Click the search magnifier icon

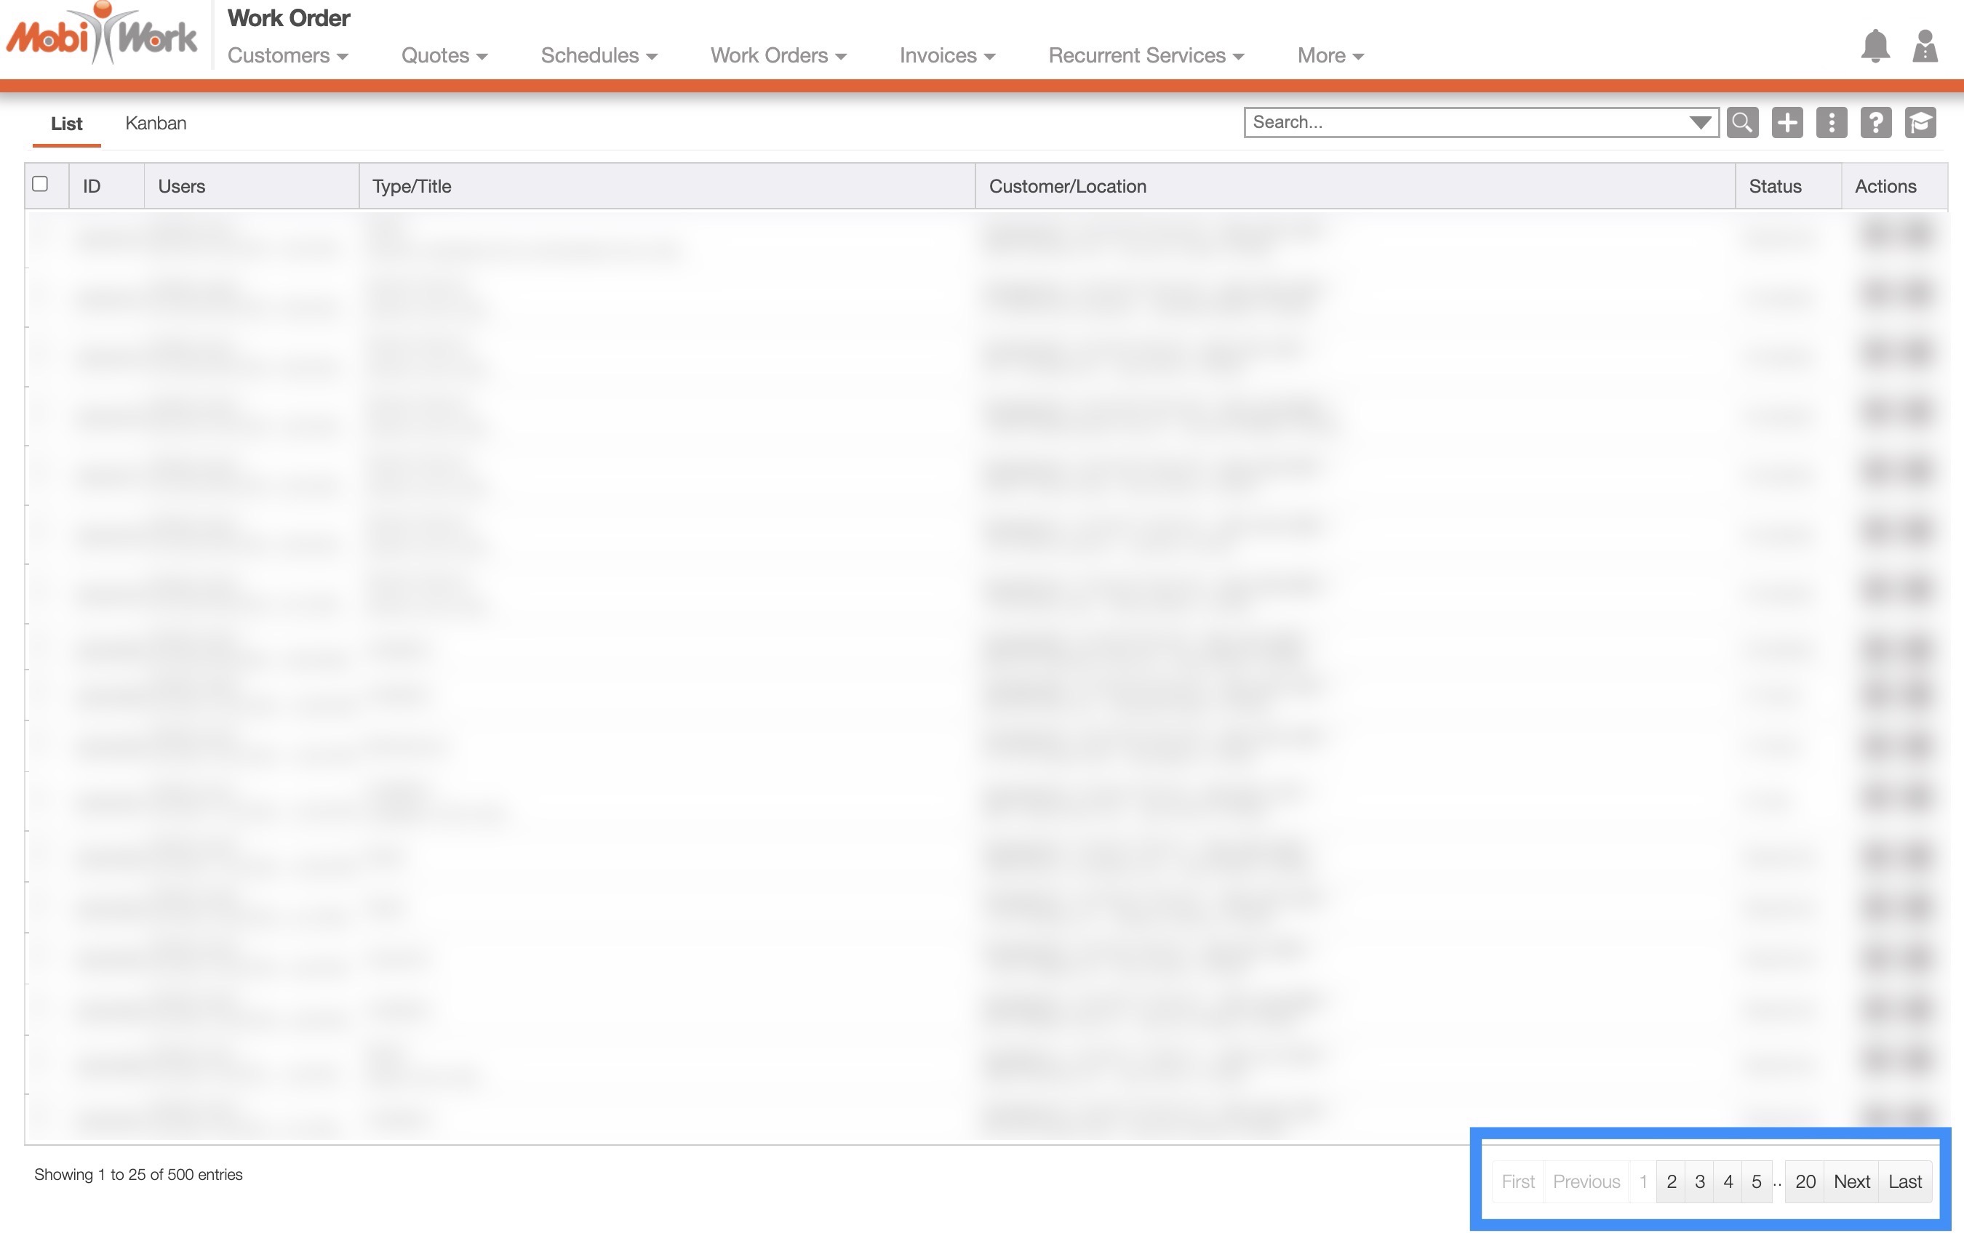point(1742,122)
